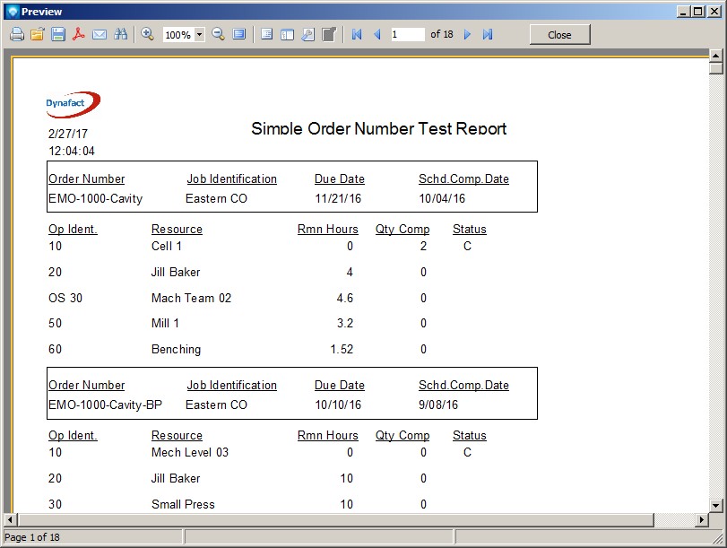The image size is (727, 548).
Task: Save the report using the floppy disk icon
Action: click(57, 34)
